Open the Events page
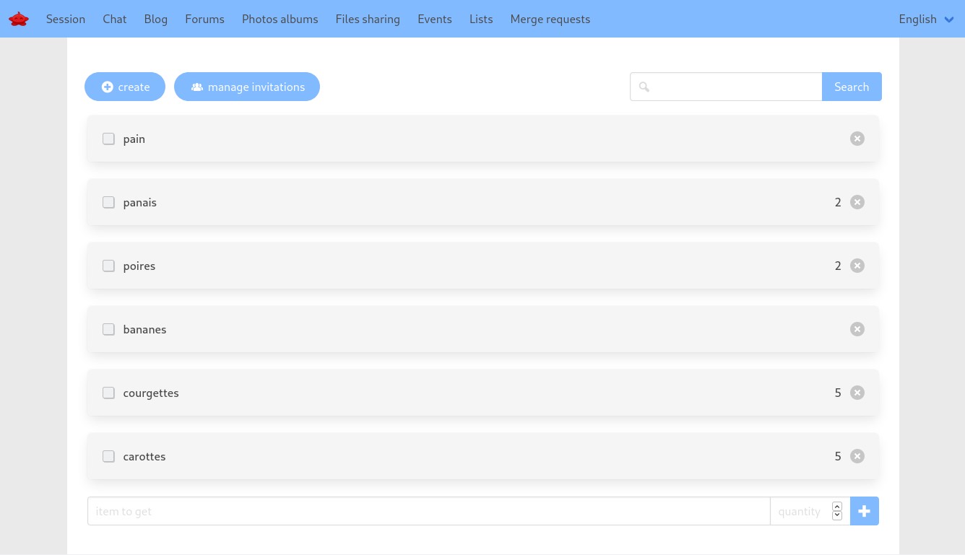The height and width of the screenshot is (555, 965). [435, 19]
